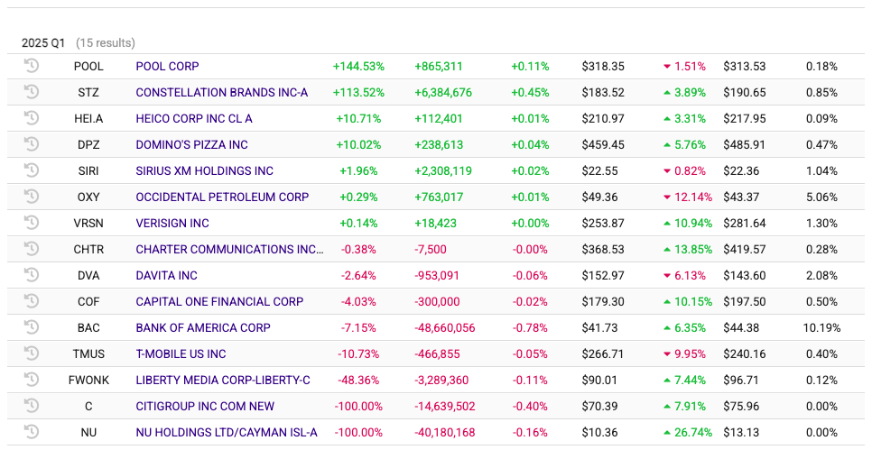Viewport: 872px width, 459px height.
Task: Click the history icon for POOL row
Action: [32, 66]
